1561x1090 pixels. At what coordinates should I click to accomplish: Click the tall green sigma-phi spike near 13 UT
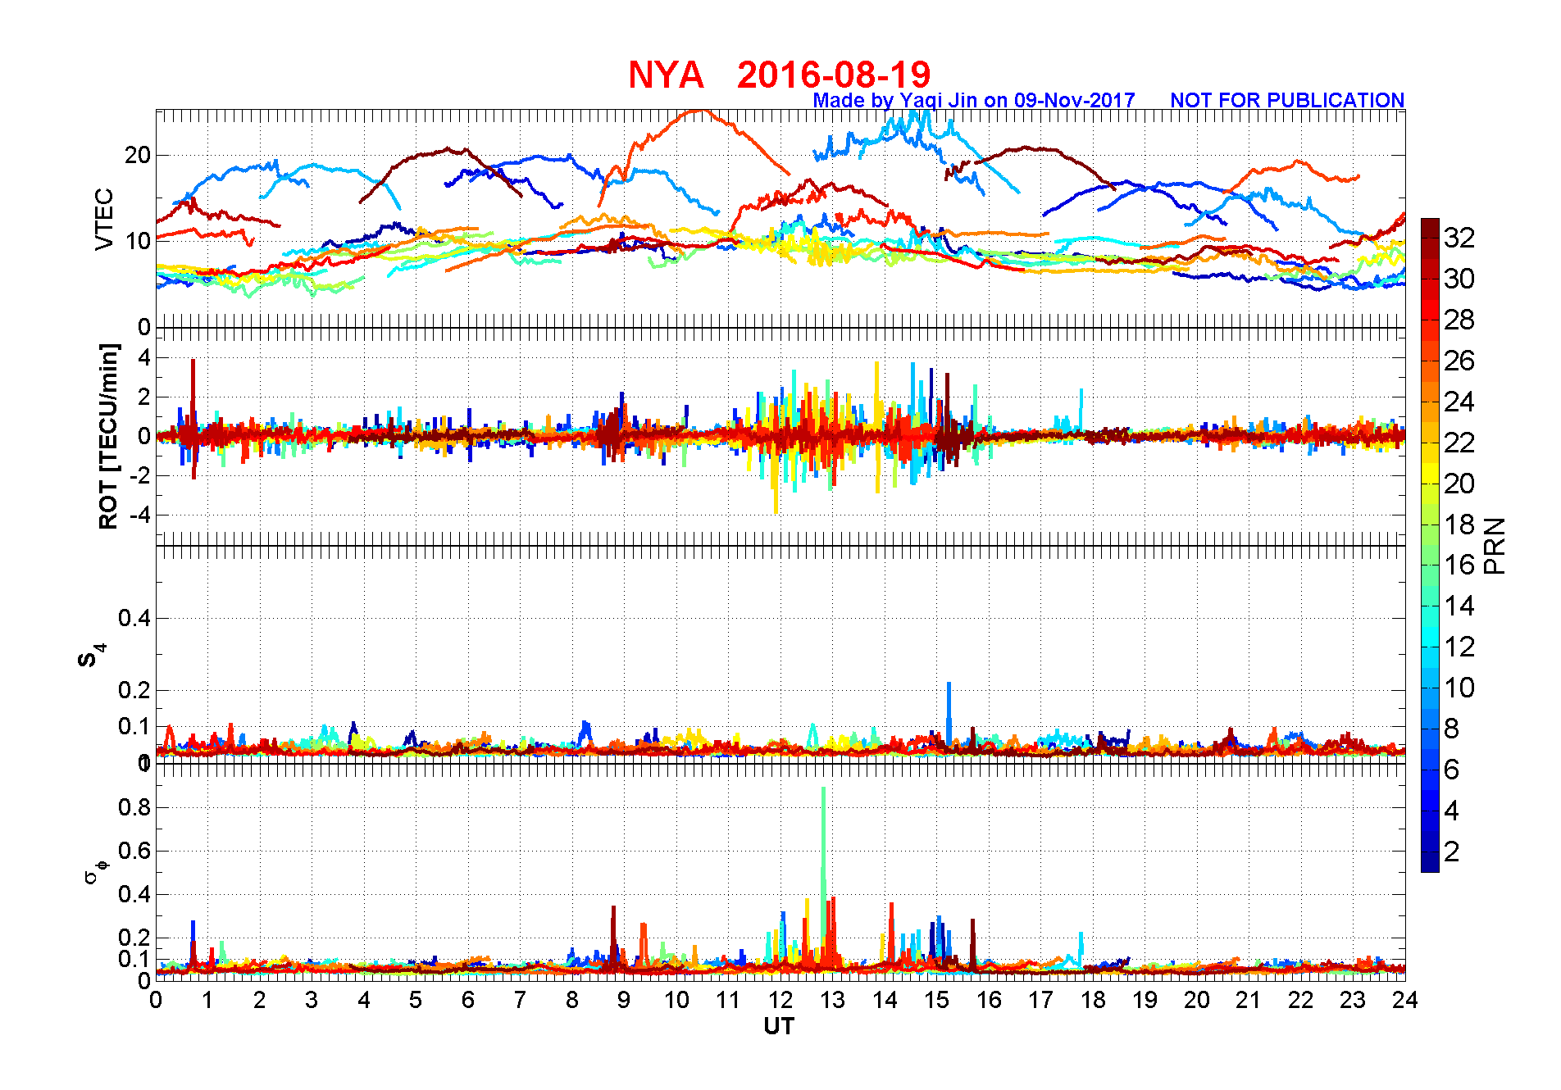tap(823, 869)
